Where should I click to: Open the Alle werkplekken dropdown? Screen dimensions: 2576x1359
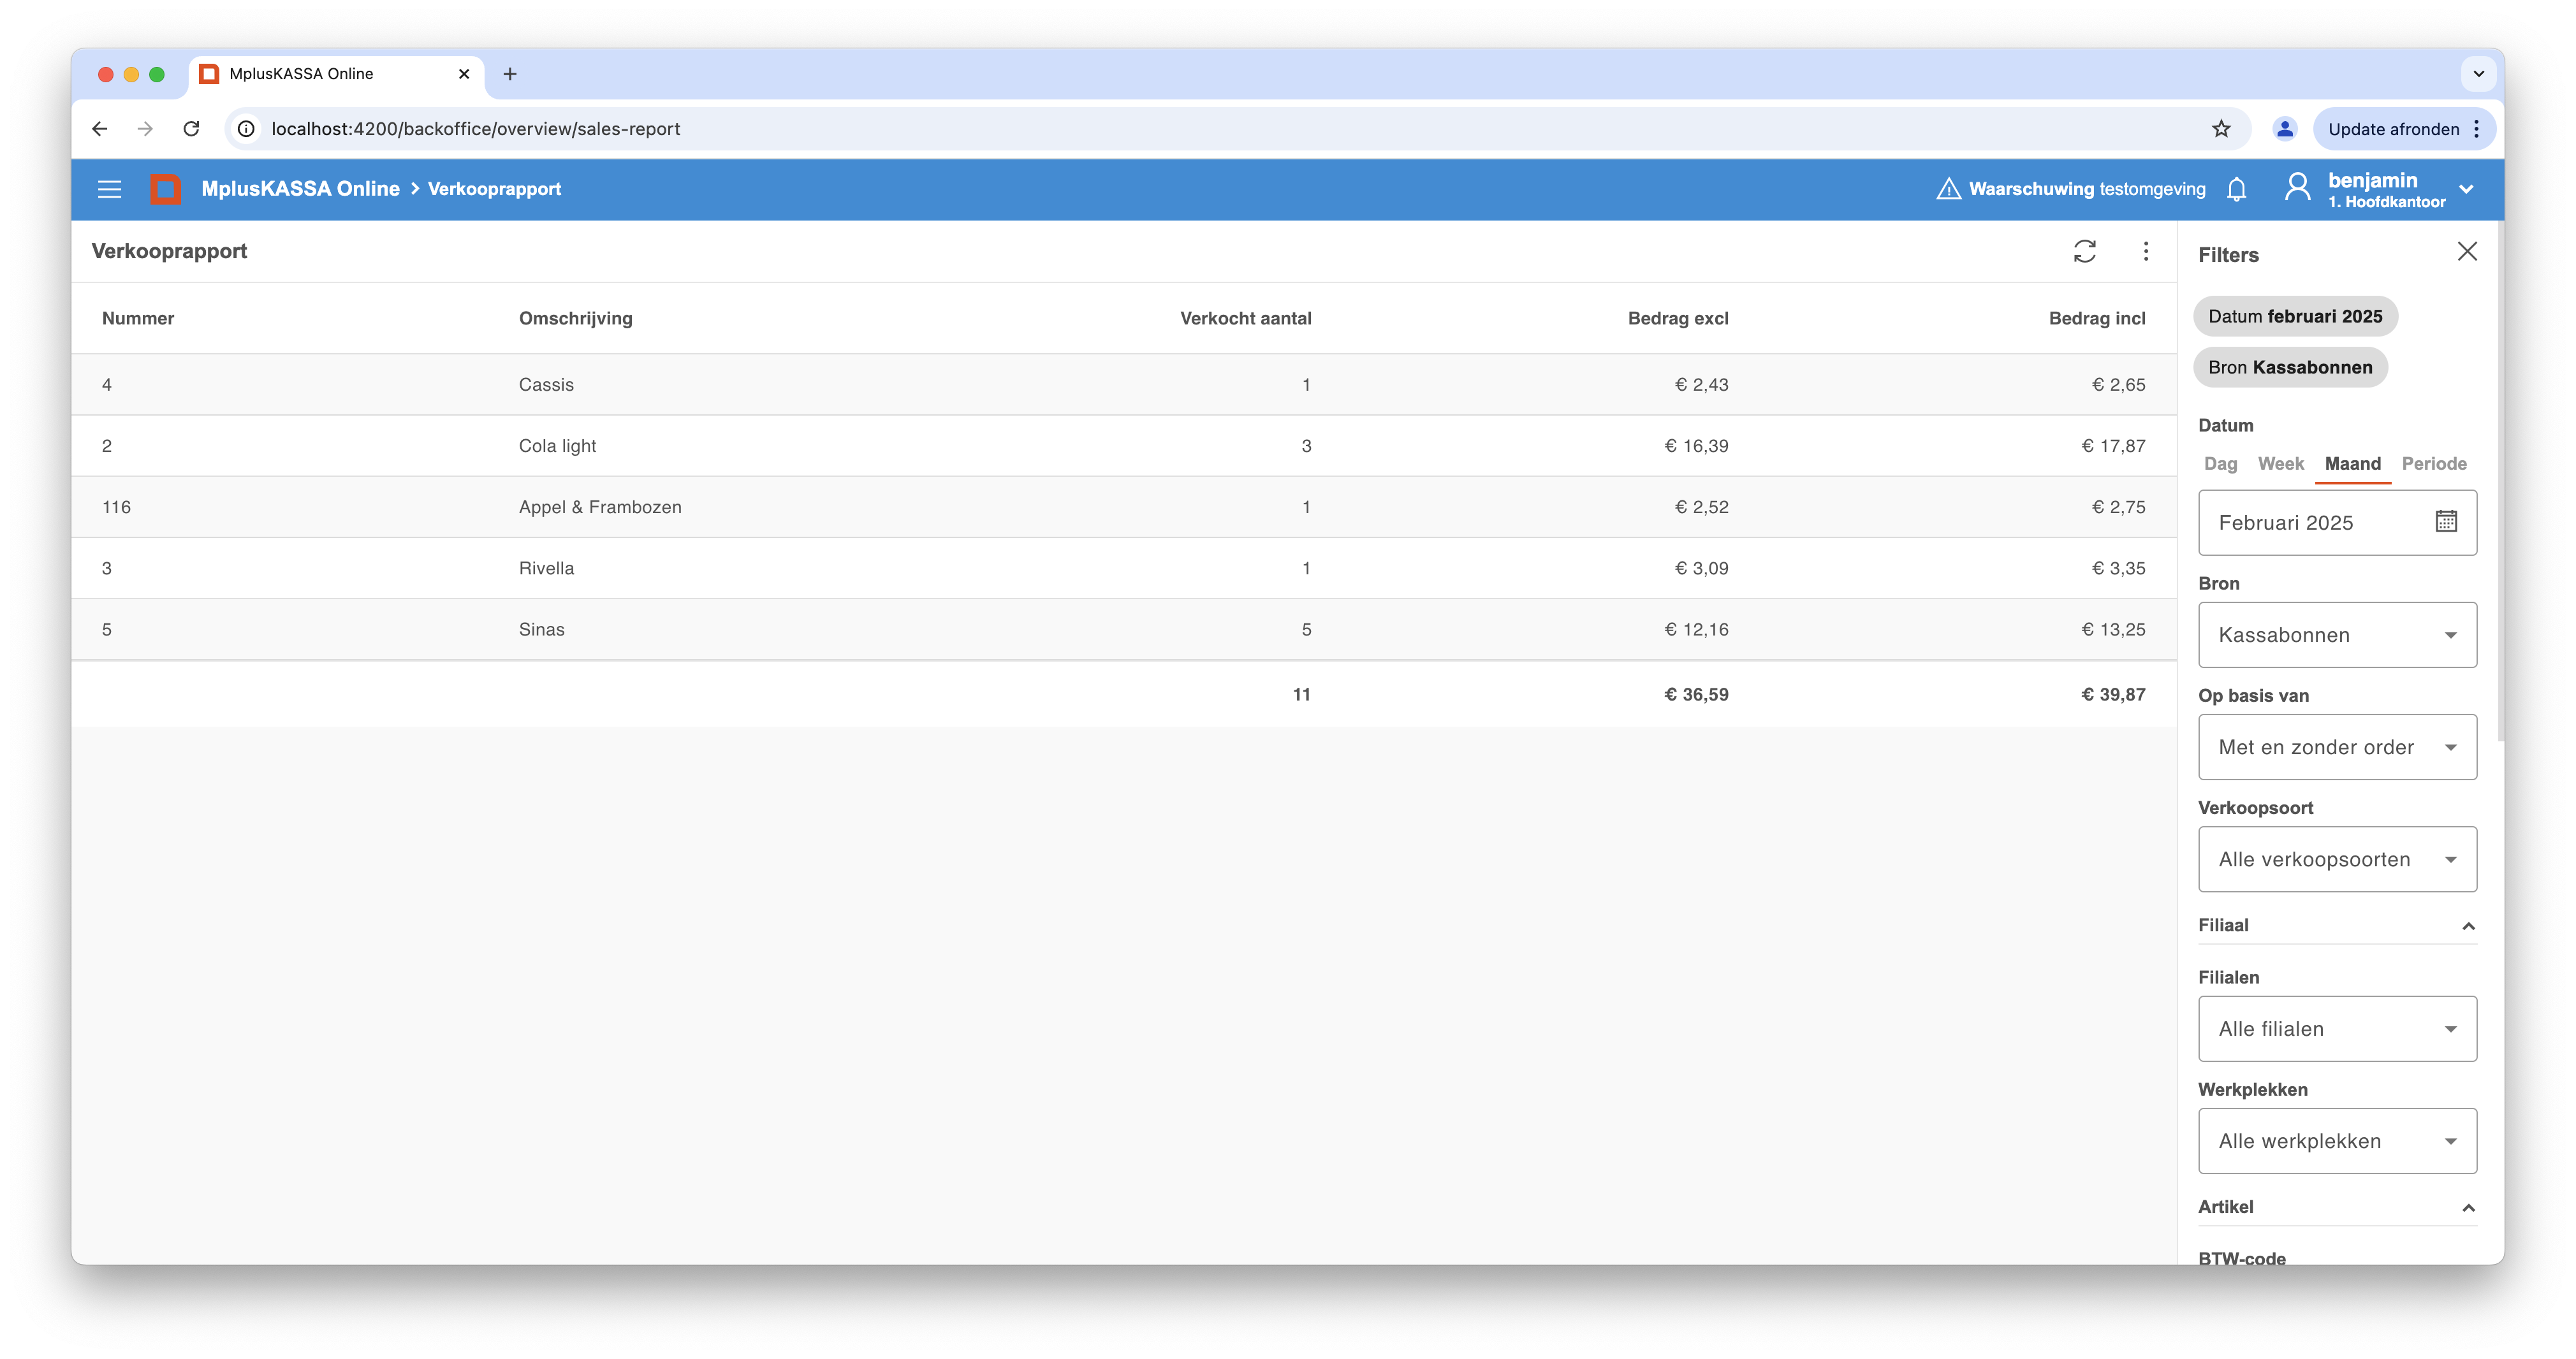tap(2337, 1141)
